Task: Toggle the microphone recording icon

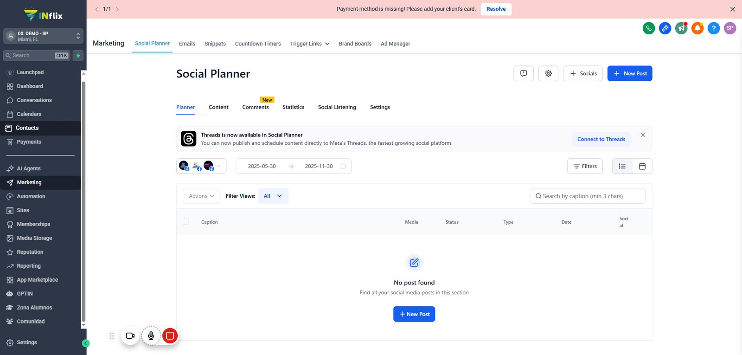Action: tap(151, 336)
